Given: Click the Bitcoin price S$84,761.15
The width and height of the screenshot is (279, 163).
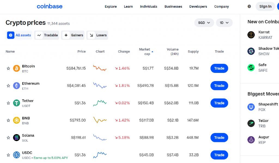Looking at the screenshot, I should tap(76, 68).
